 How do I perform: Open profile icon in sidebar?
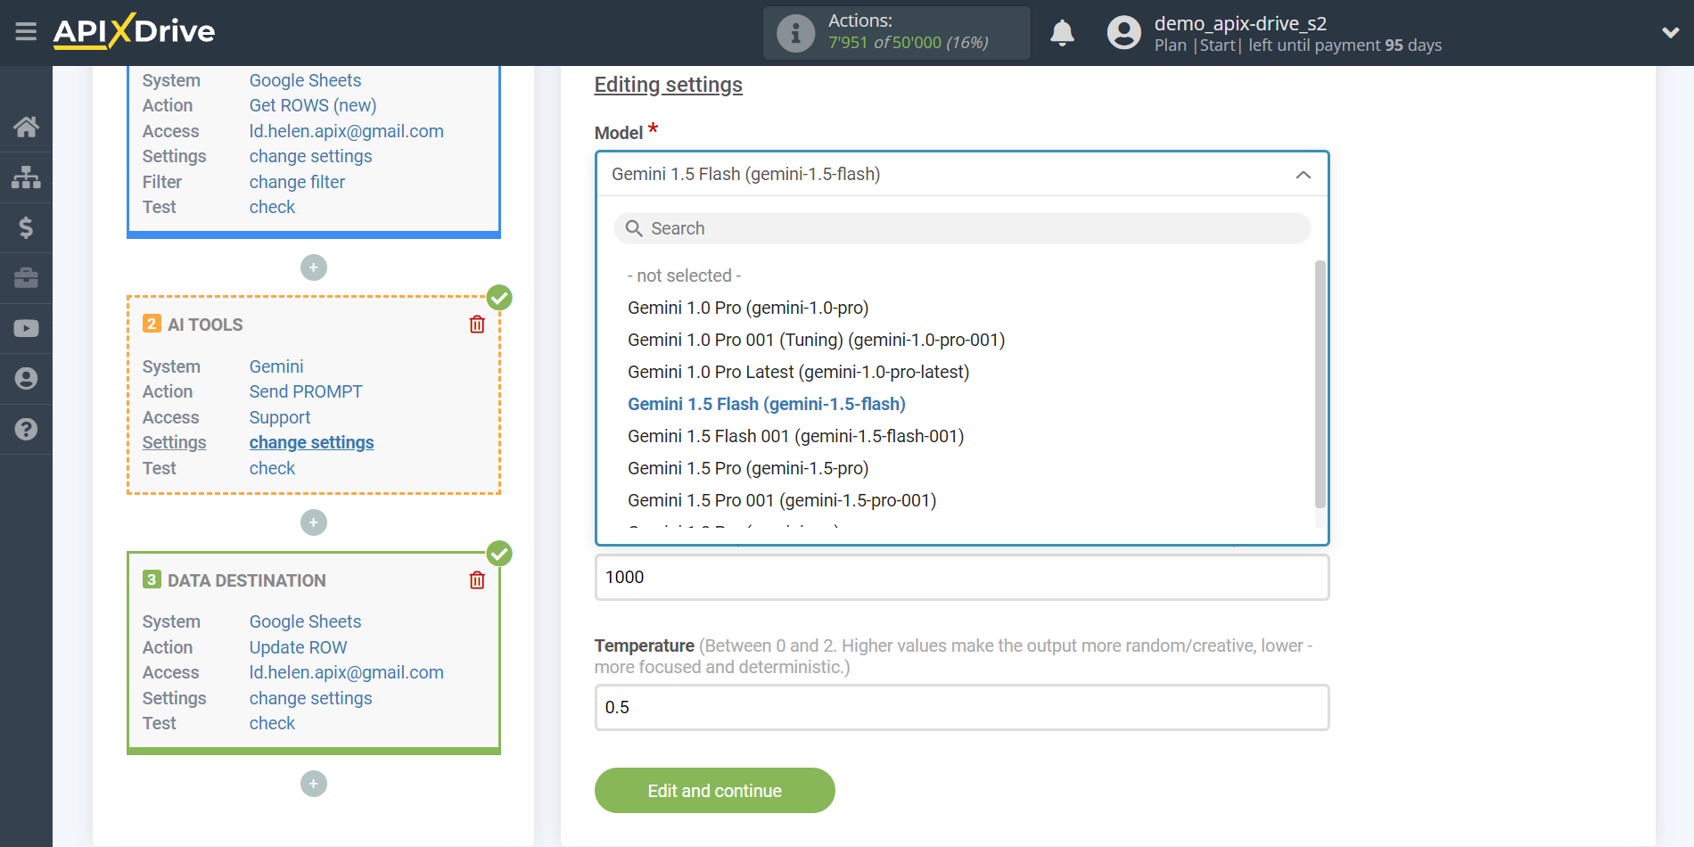[26, 379]
